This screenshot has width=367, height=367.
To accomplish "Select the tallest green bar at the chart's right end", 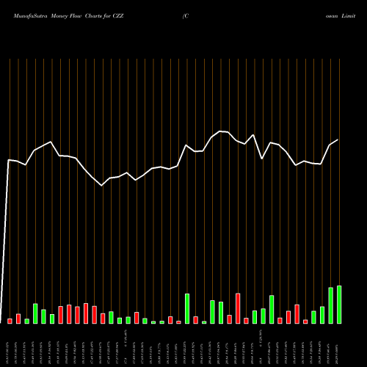I will click(x=339, y=305).
